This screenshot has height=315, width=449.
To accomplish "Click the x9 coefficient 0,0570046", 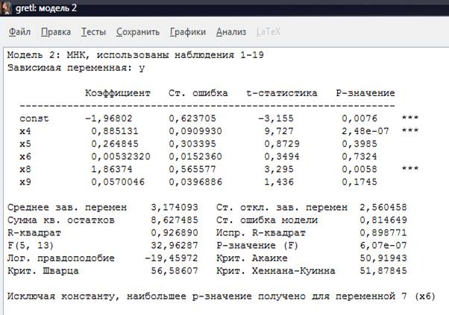I will [x=118, y=182].
